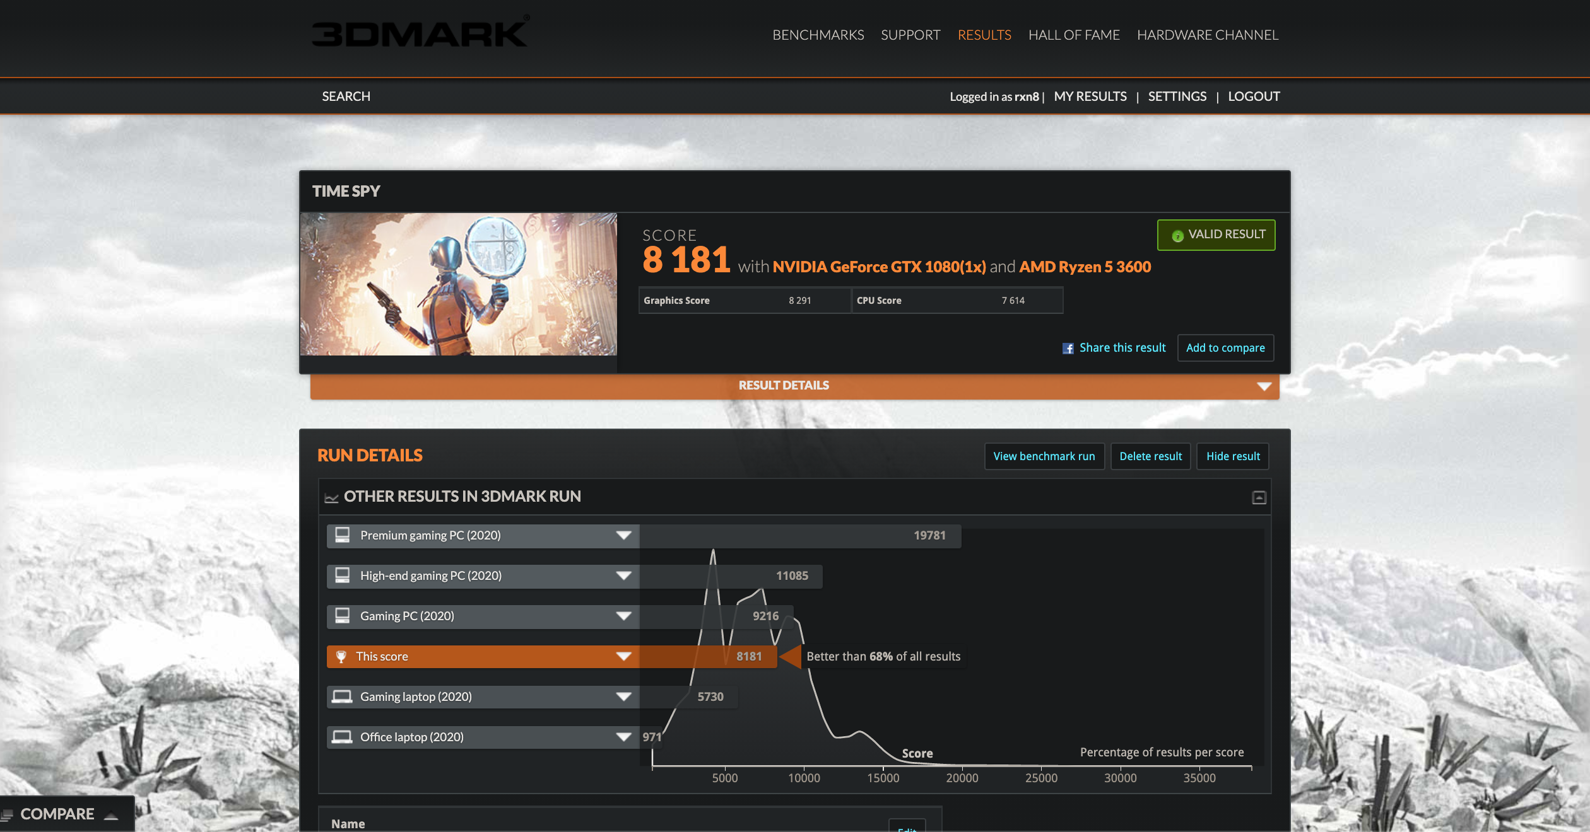This screenshot has height=832, width=1590.
Task: Expand the Gaming PC (2020) dropdown
Action: tap(624, 616)
